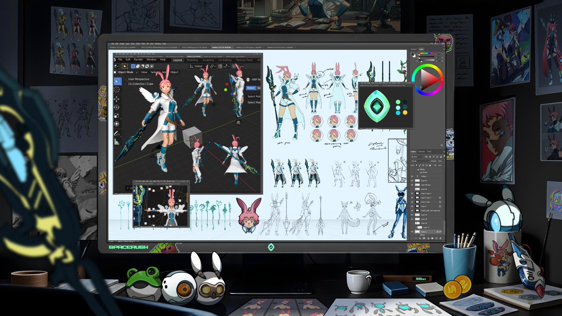This screenshot has height=316, width=562.
Task: Click the T icon of the text layer
Action: [x=416, y=176]
